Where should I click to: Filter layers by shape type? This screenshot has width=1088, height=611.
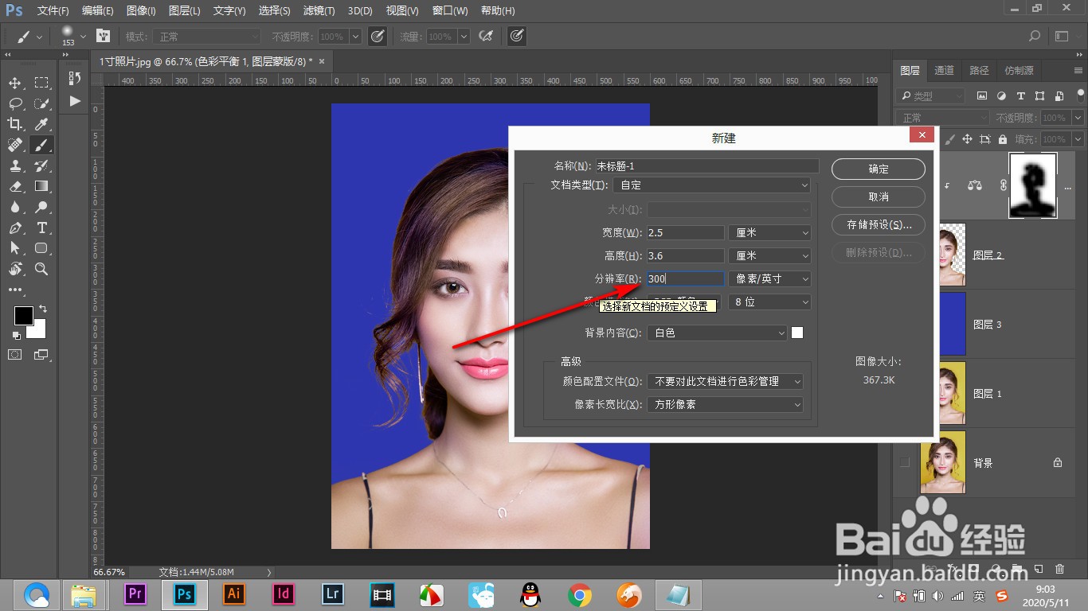pos(1039,95)
